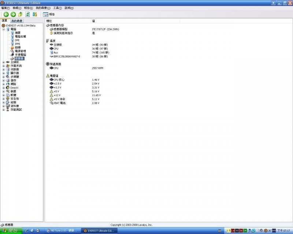Expand the 作業系統 tree node
The height and width of the screenshot is (234, 293).
click(x=4, y=66)
